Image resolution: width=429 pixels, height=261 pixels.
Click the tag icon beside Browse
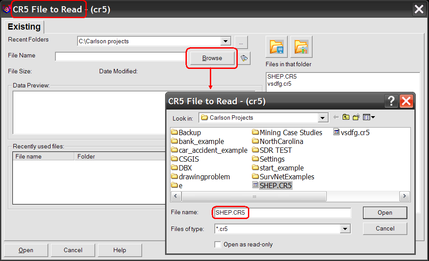point(244,58)
